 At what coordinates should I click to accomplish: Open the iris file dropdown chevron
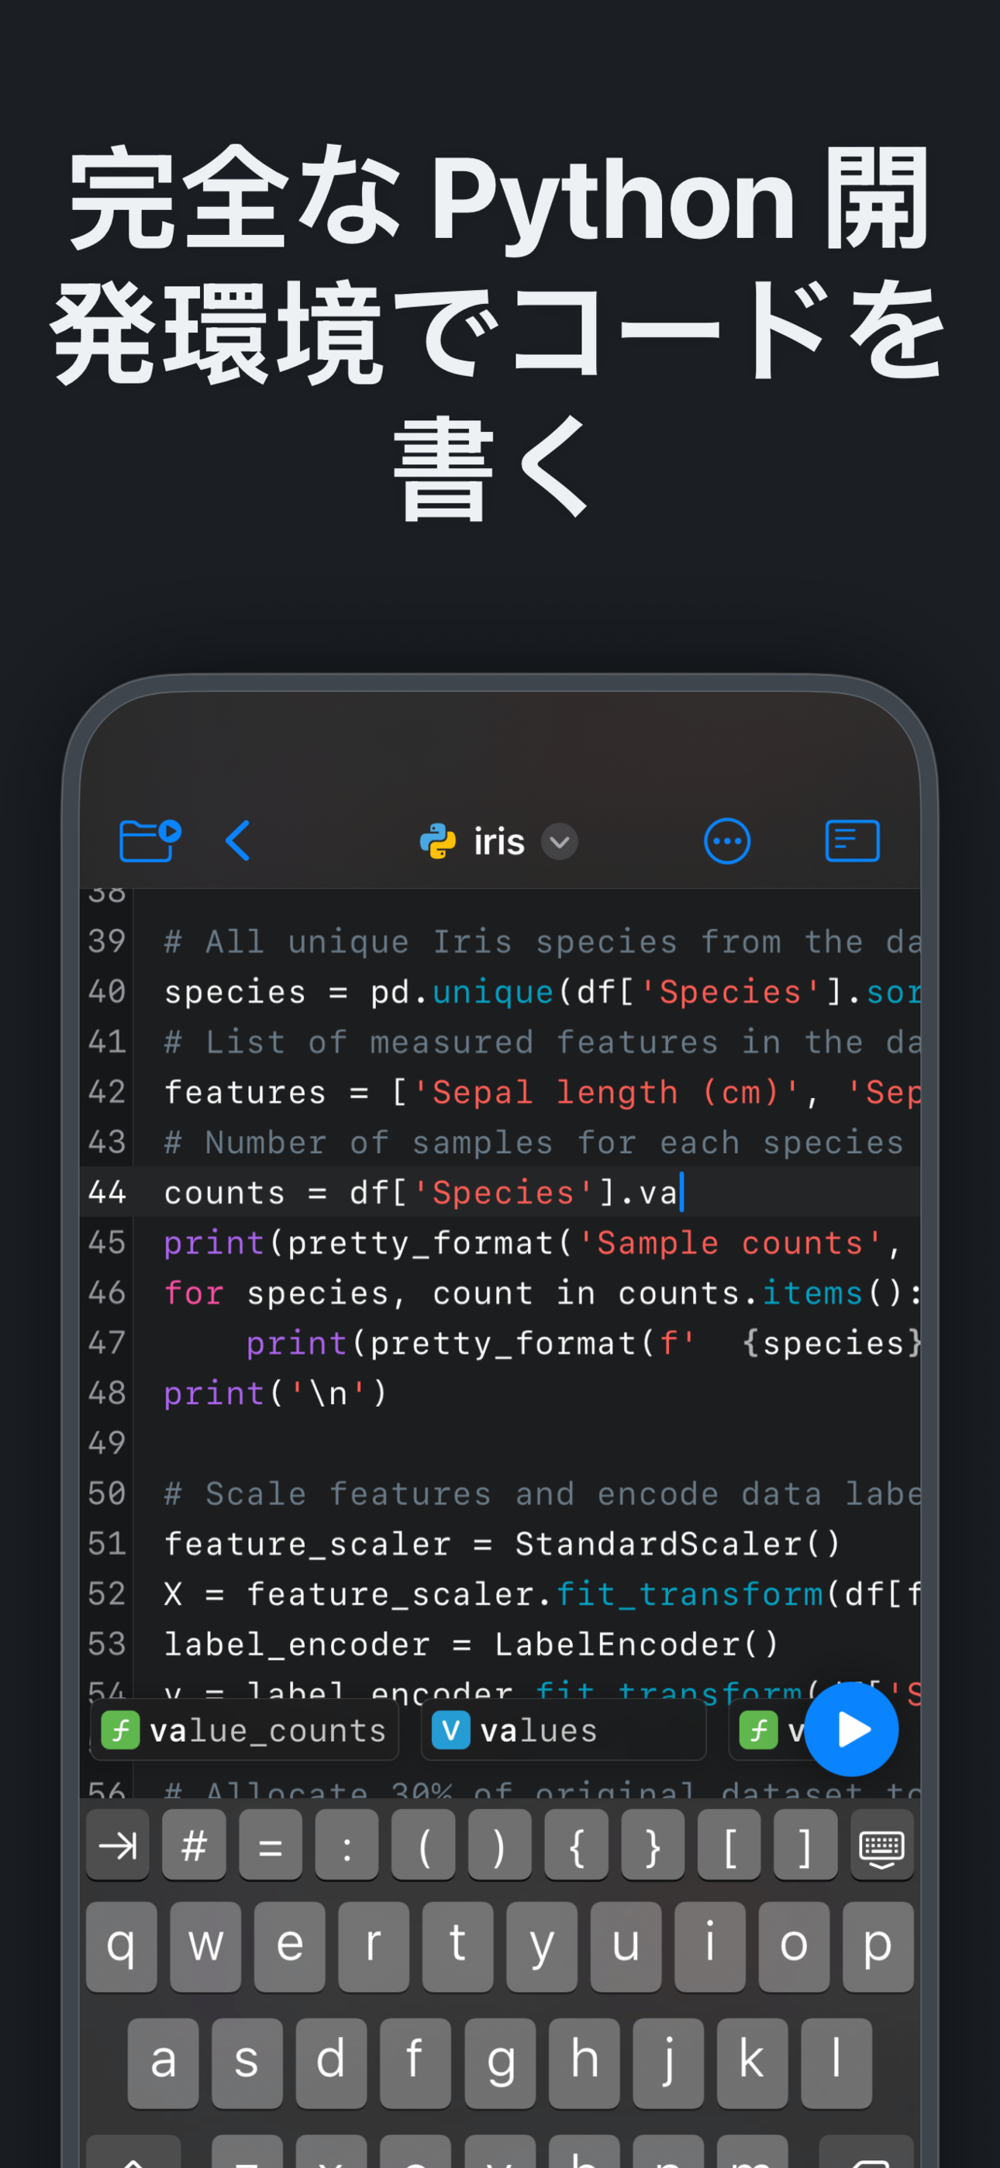coord(559,841)
